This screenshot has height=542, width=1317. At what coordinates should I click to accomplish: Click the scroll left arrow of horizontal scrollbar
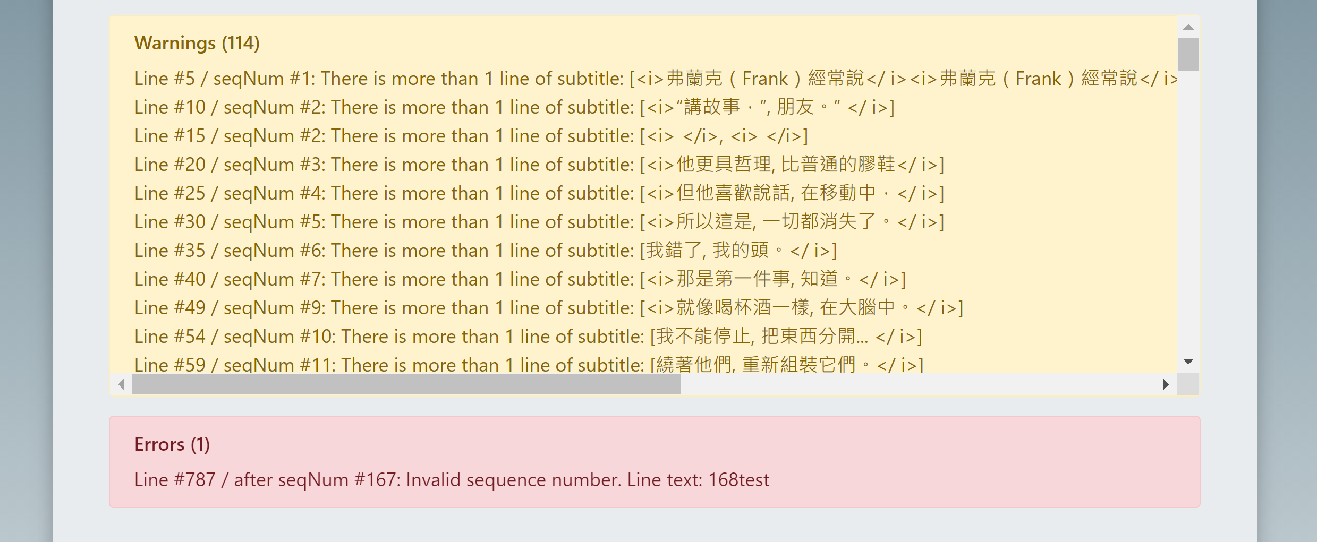(x=122, y=384)
